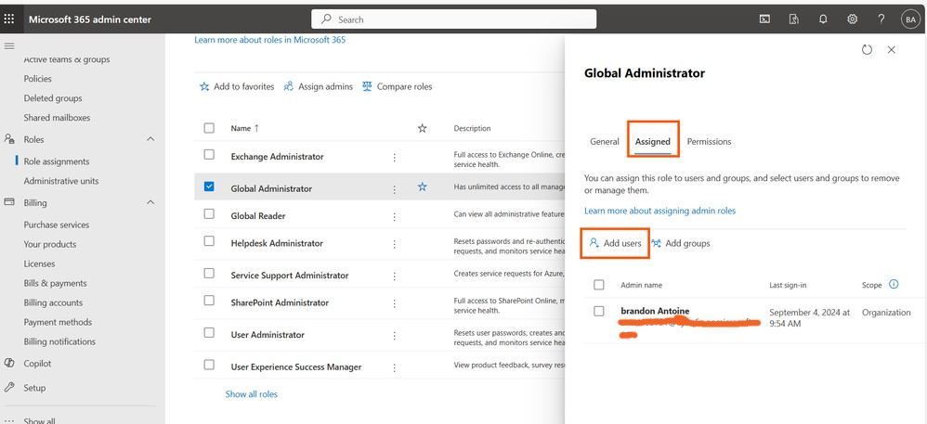Check the Global Reader checkbox

209,213
